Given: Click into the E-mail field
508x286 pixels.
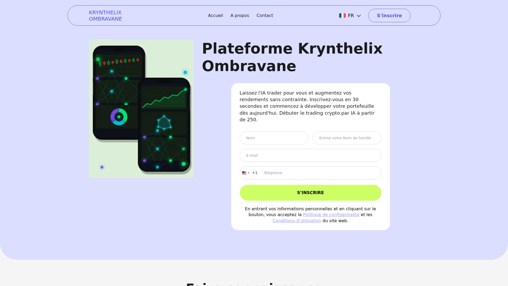Looking at the screenshot, I should coord(310,155).
